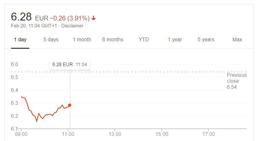Click the lowest dip of the price line
Image resolution: width=259 pixels, height=141 pixels.
(37, 121)
